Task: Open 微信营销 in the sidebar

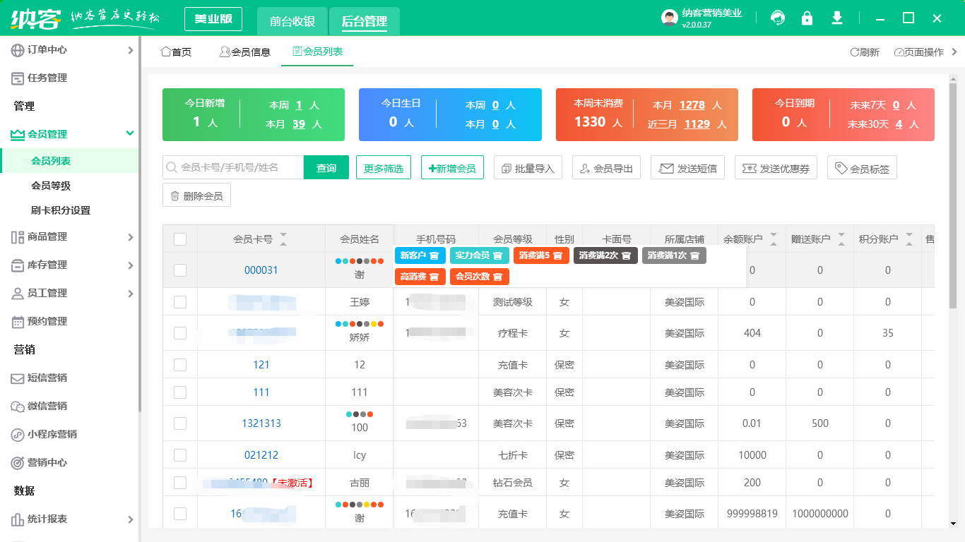Action: (x=47, y=406)
